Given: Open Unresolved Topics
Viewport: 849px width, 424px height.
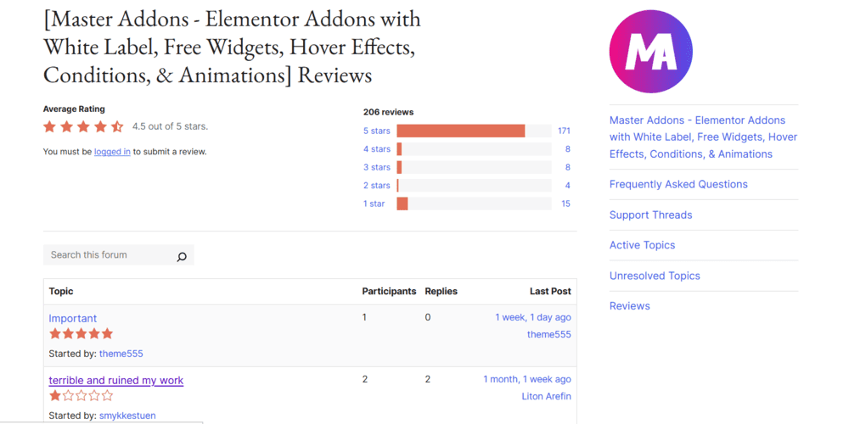Looking at the screenshot, I should click(x=655, y=276).
